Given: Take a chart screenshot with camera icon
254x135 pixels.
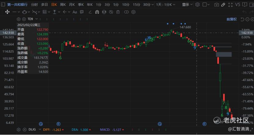Looking at the screenshot, I should pos(216,5).
